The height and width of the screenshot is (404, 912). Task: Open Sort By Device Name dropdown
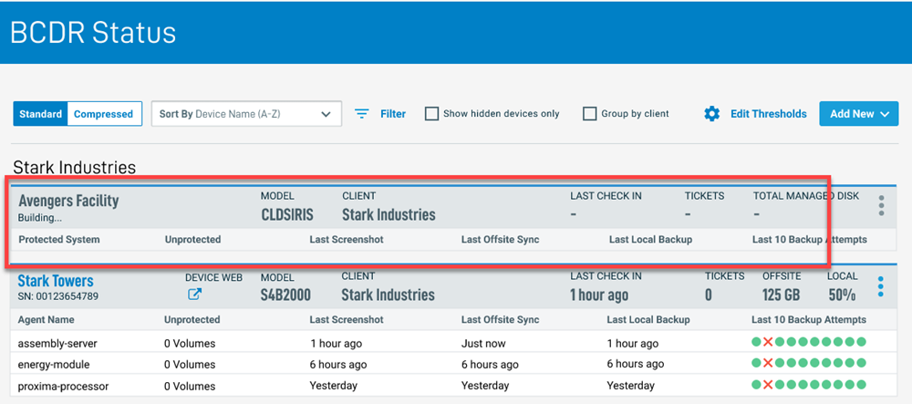(x=245, y=114)
